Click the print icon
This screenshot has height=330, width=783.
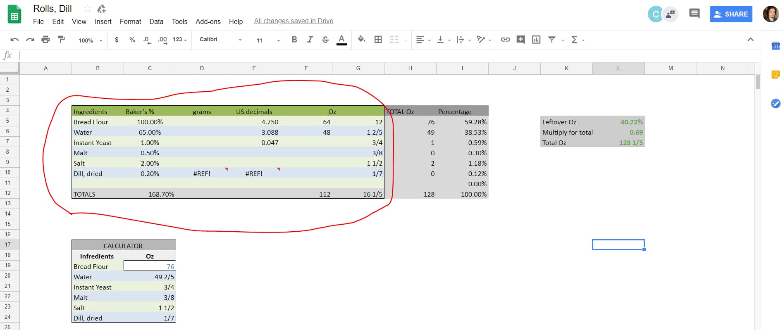tap(45, 40)
